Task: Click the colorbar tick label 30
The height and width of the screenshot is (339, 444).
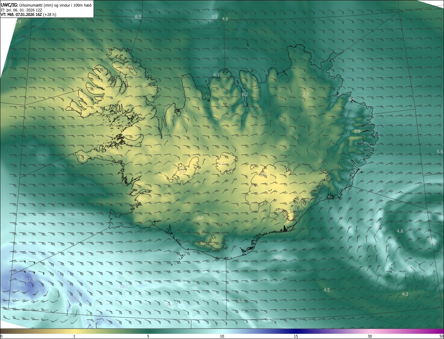Action: 370,337
